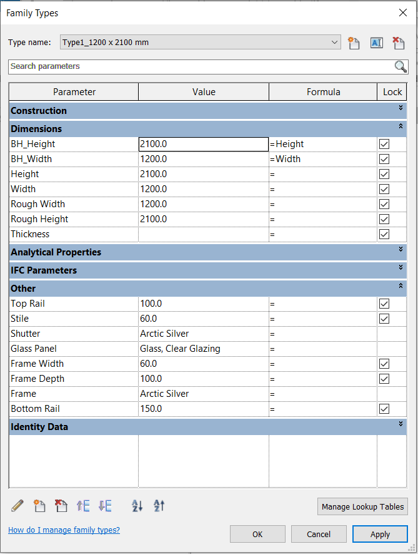Viewport: 418px width, 554px height.
Task: Toggle the Frame Depth lock checkbox
Action: [x=384, y=379]
